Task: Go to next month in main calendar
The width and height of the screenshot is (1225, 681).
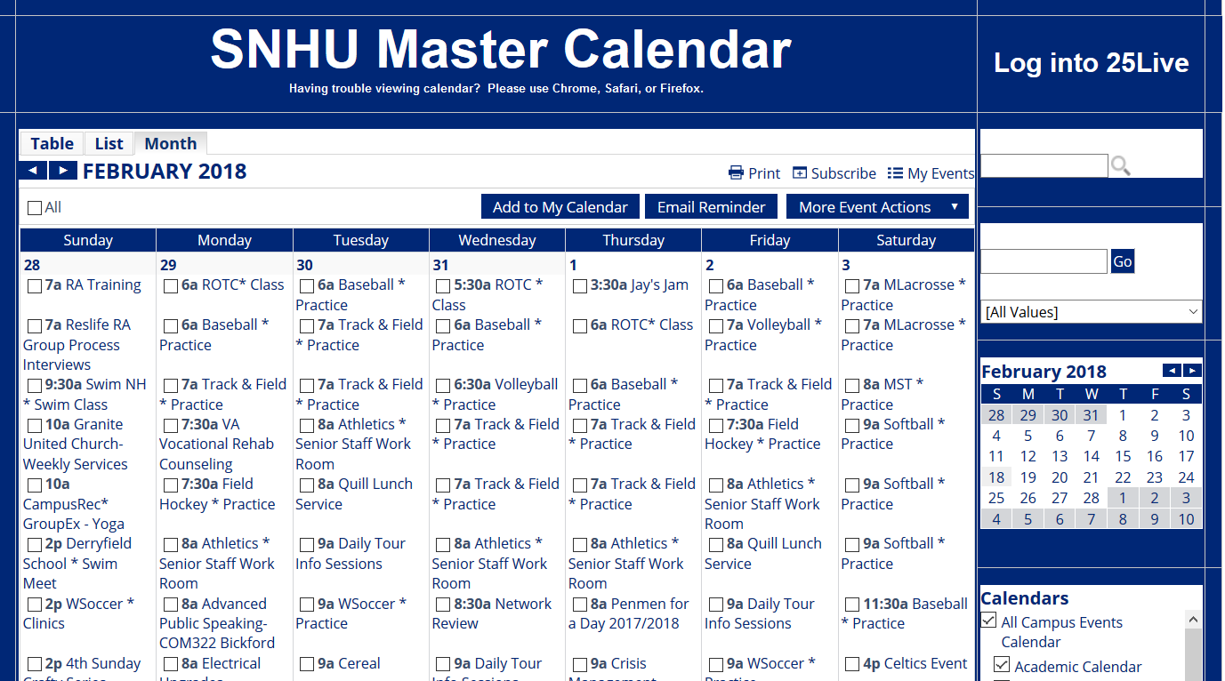Action: click(62, 171)
